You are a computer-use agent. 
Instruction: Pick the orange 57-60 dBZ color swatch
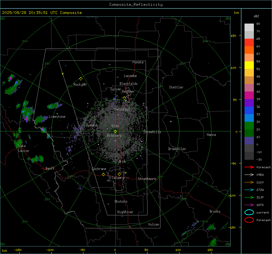[x=249, y=50]
